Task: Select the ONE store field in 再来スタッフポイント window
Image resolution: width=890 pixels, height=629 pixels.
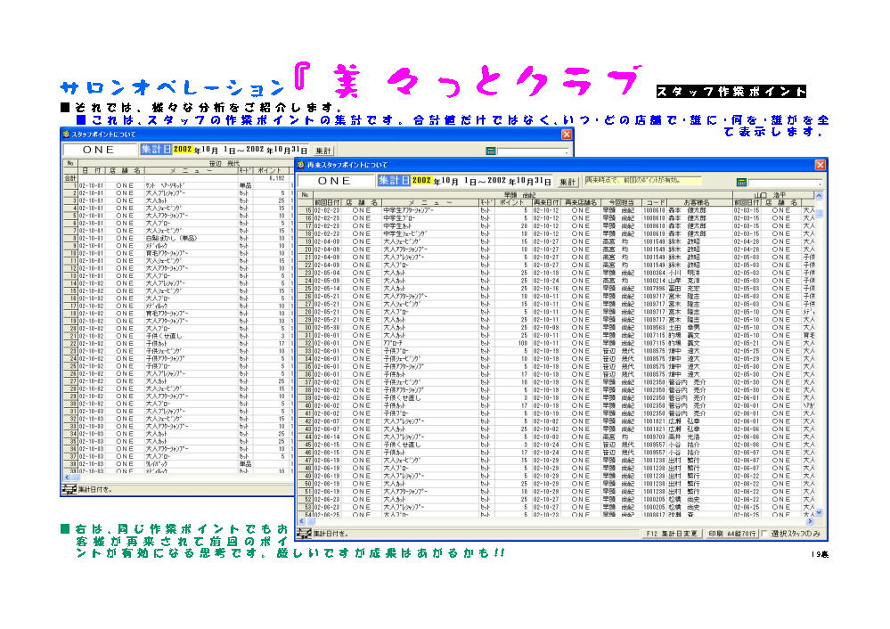Action: (x=335, y=181)
